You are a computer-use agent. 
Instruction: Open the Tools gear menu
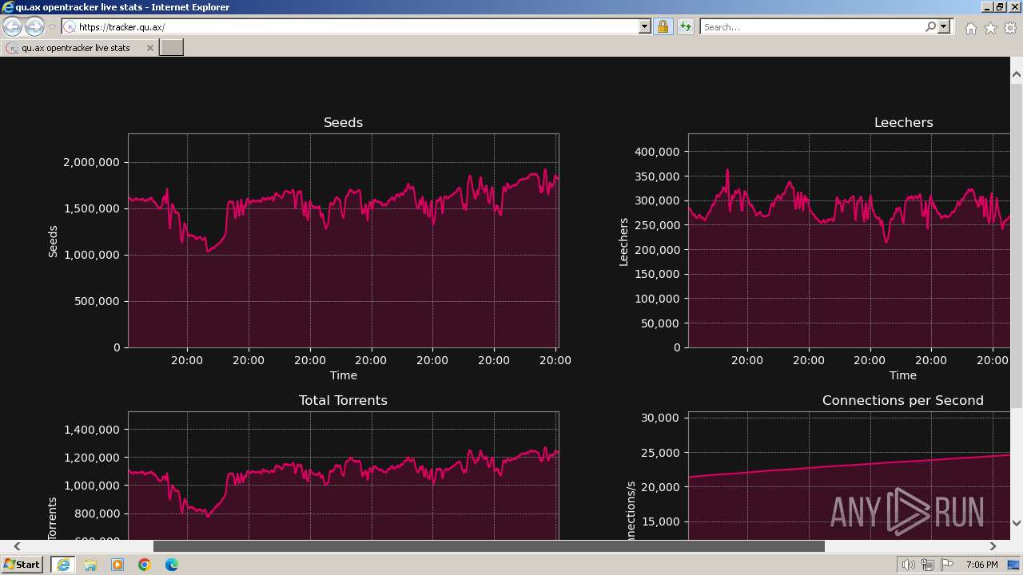point(1010,28)
